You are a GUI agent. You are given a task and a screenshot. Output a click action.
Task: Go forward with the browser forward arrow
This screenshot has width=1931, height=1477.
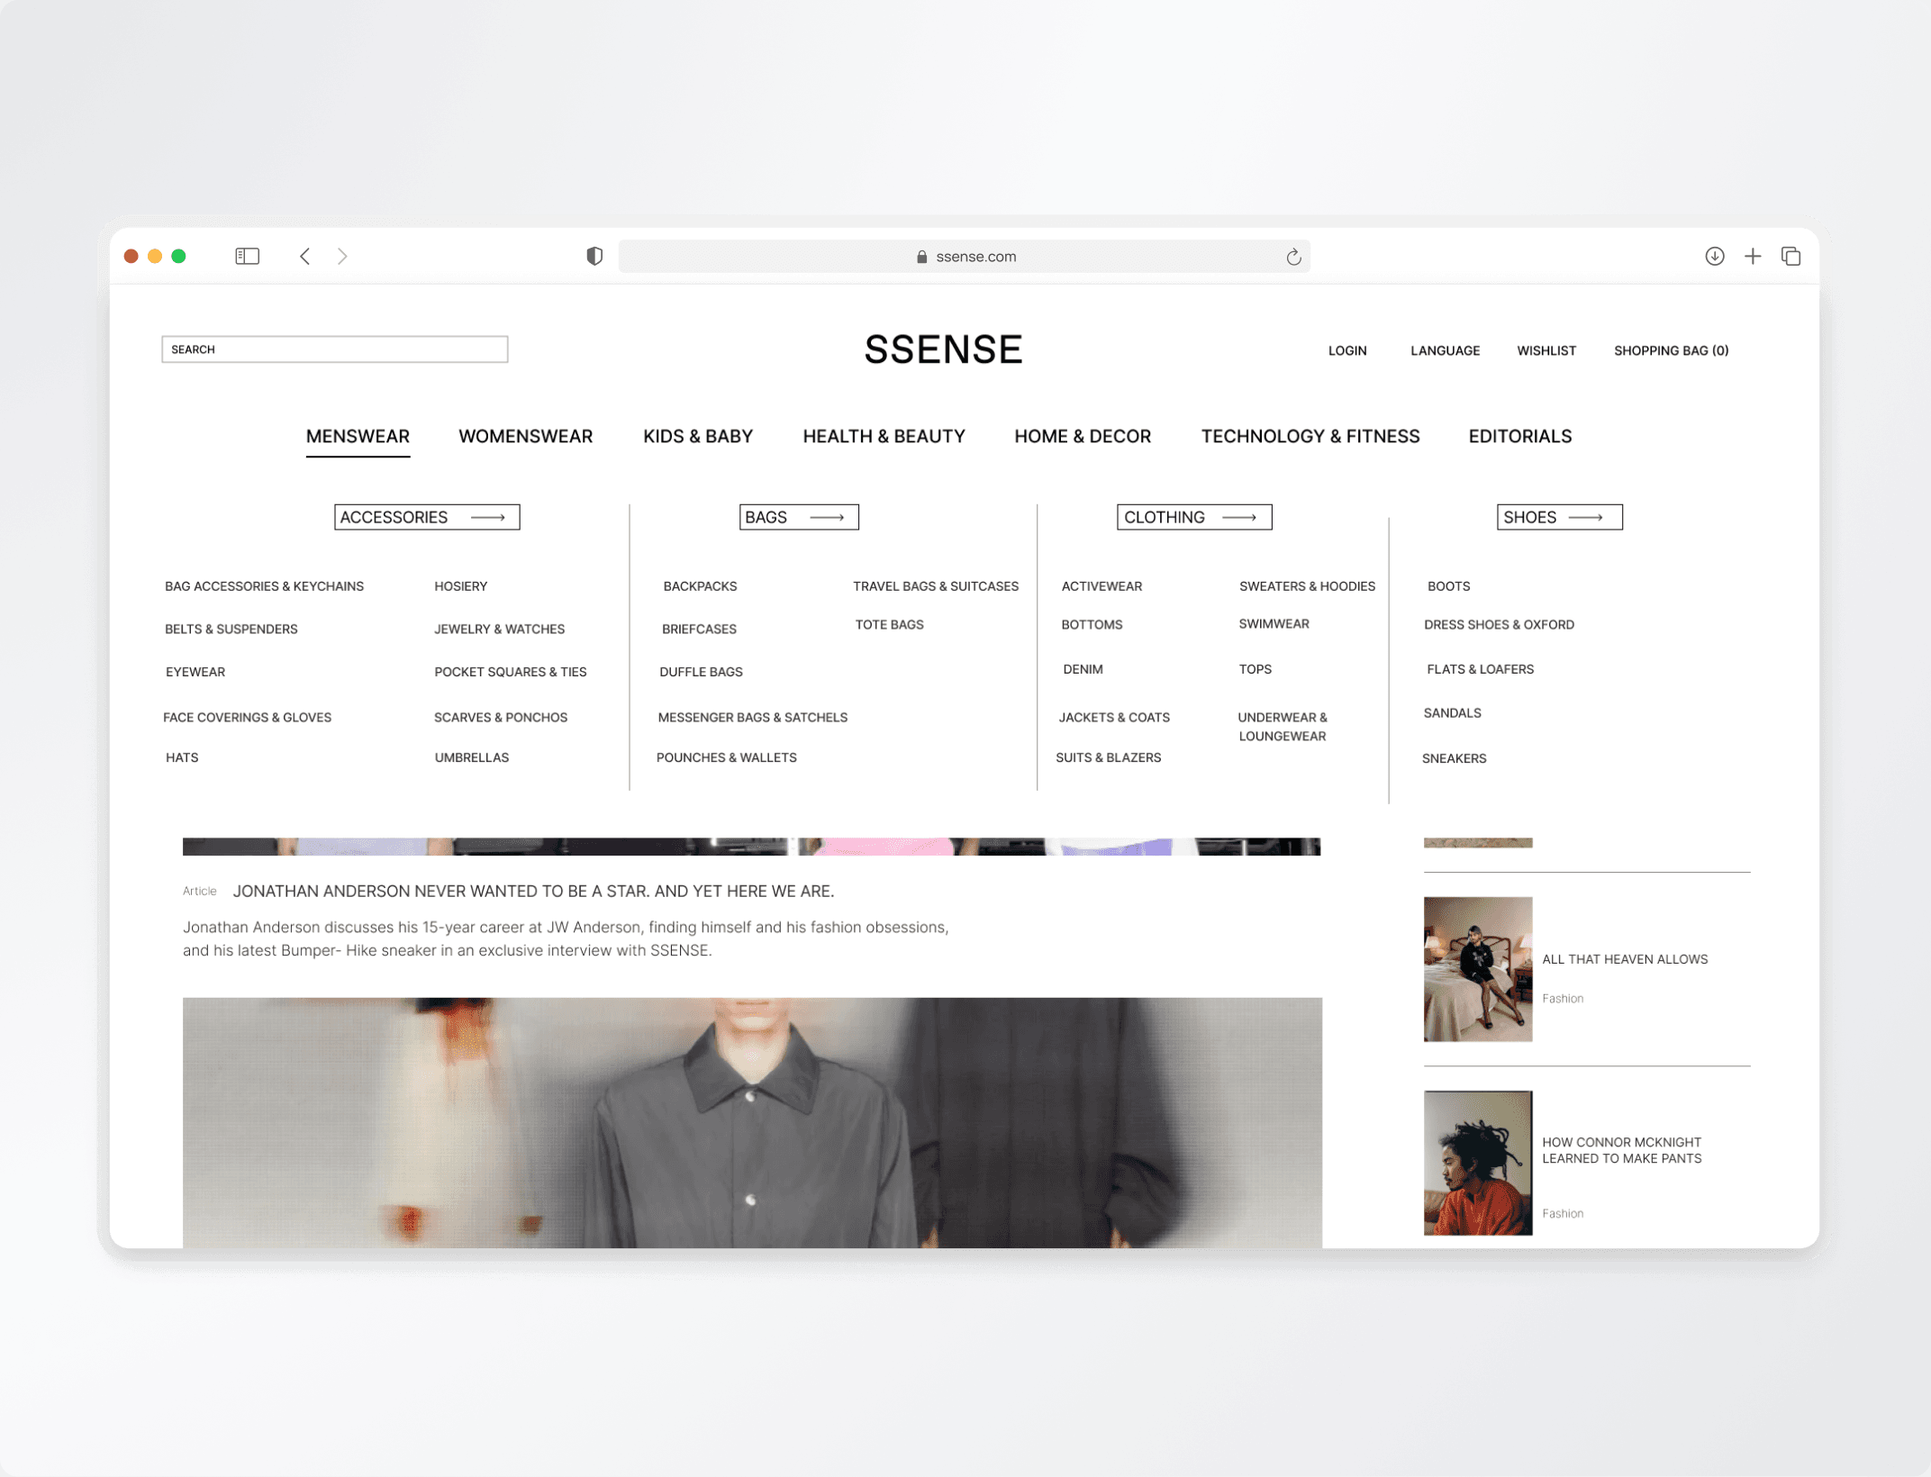[x=342, y=257]
